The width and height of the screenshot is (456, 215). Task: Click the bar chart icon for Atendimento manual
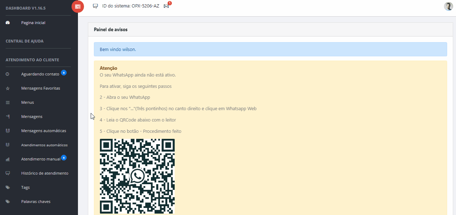coord(8,159)
